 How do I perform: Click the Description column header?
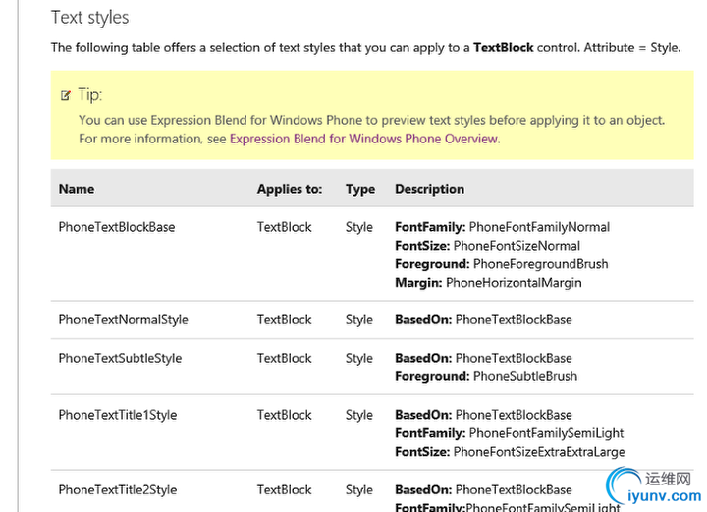click(429, 189)
